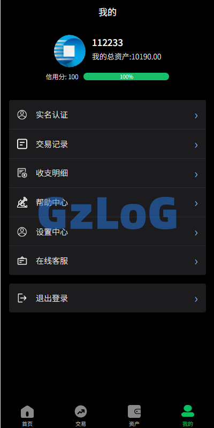Expand 实名认证 via its right chevron

coord(196,116)
